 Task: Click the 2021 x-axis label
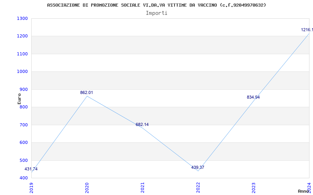[x=142, y=188]
